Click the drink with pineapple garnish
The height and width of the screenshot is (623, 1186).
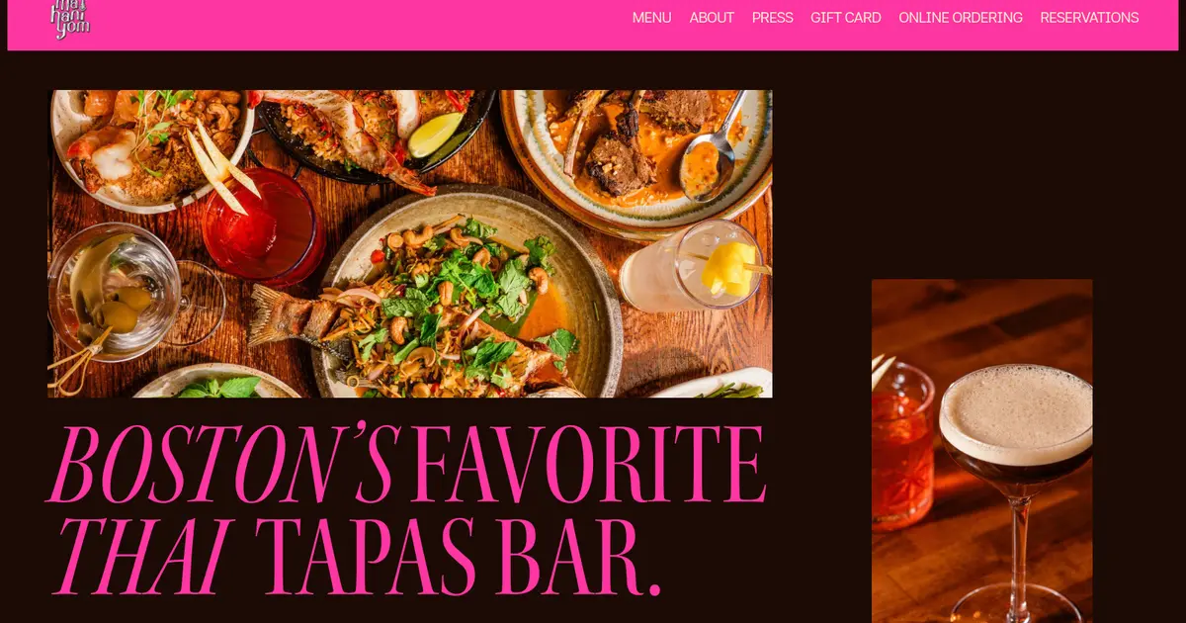pos(692,267)
